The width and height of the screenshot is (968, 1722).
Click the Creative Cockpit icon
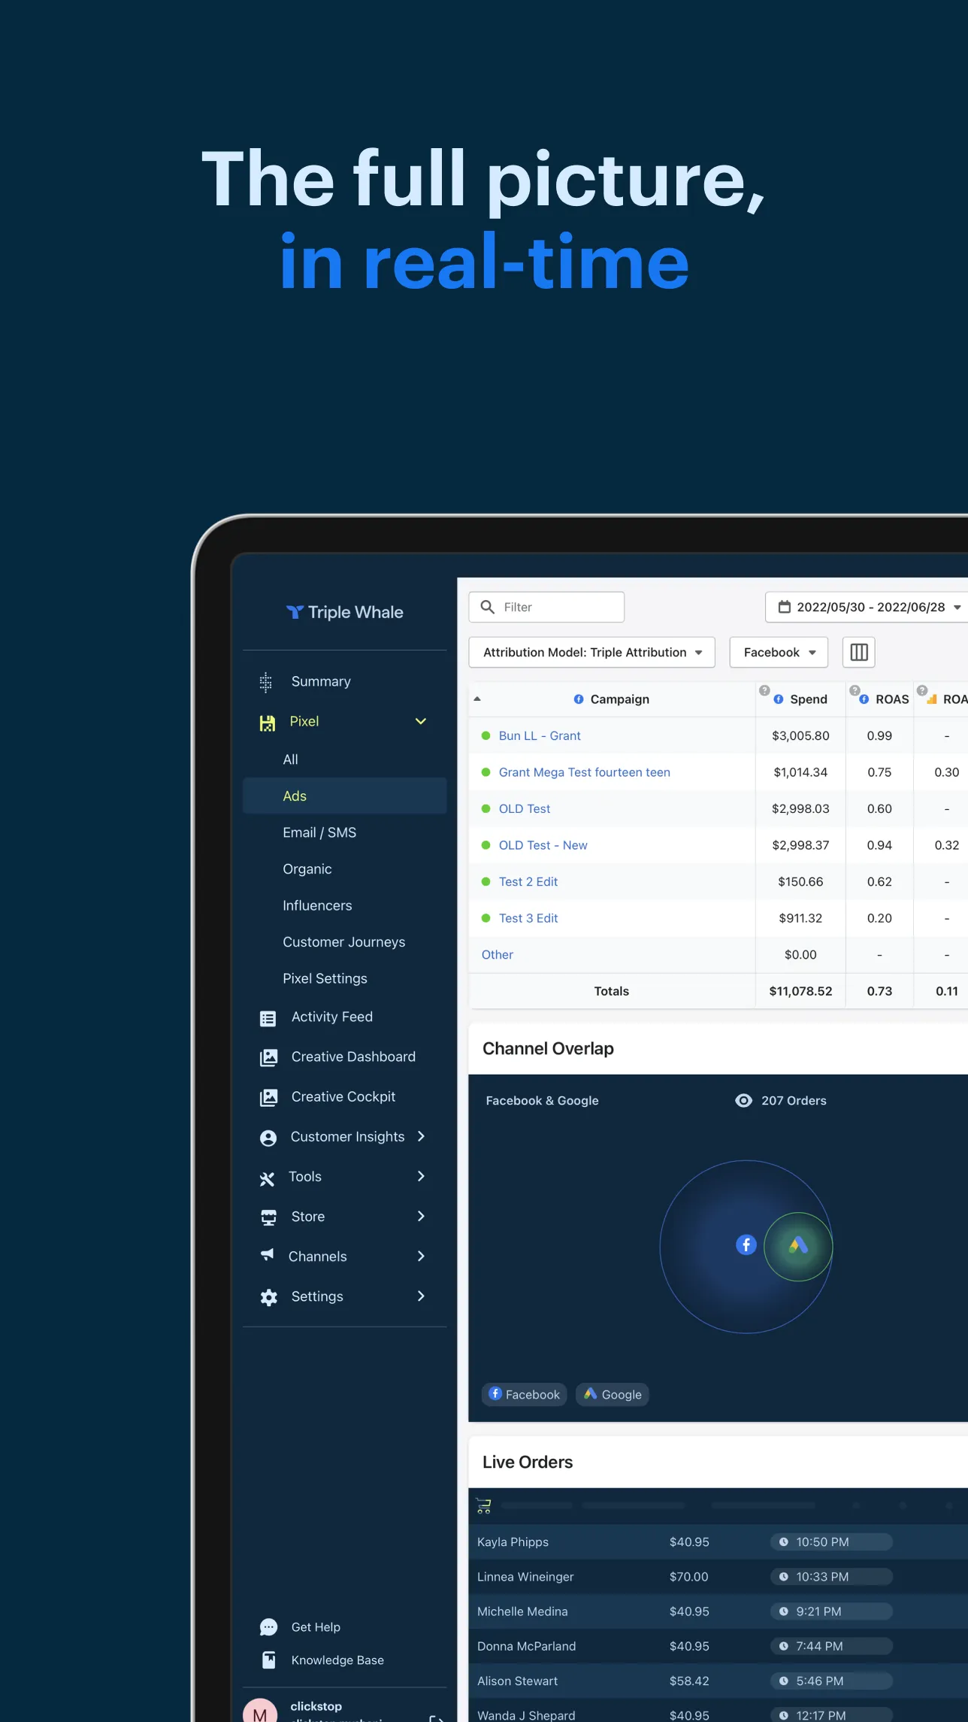click(268, 1097)
